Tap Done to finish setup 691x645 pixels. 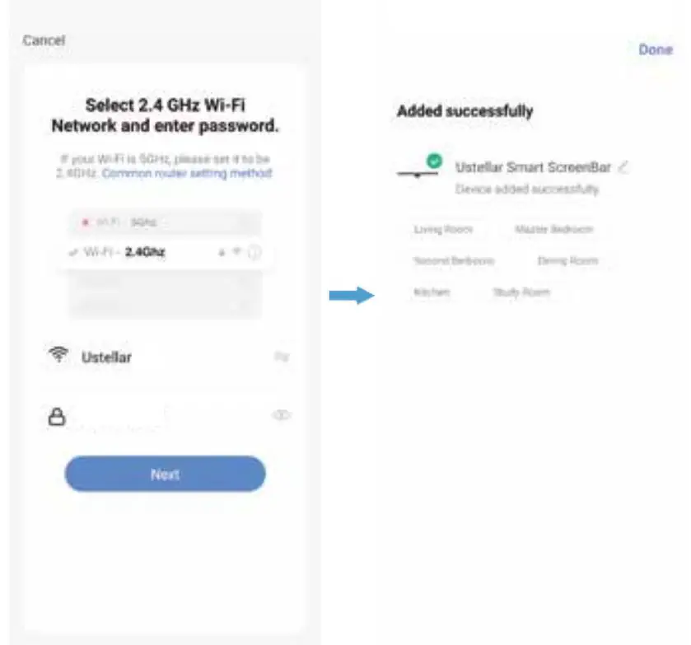point(656,49)
